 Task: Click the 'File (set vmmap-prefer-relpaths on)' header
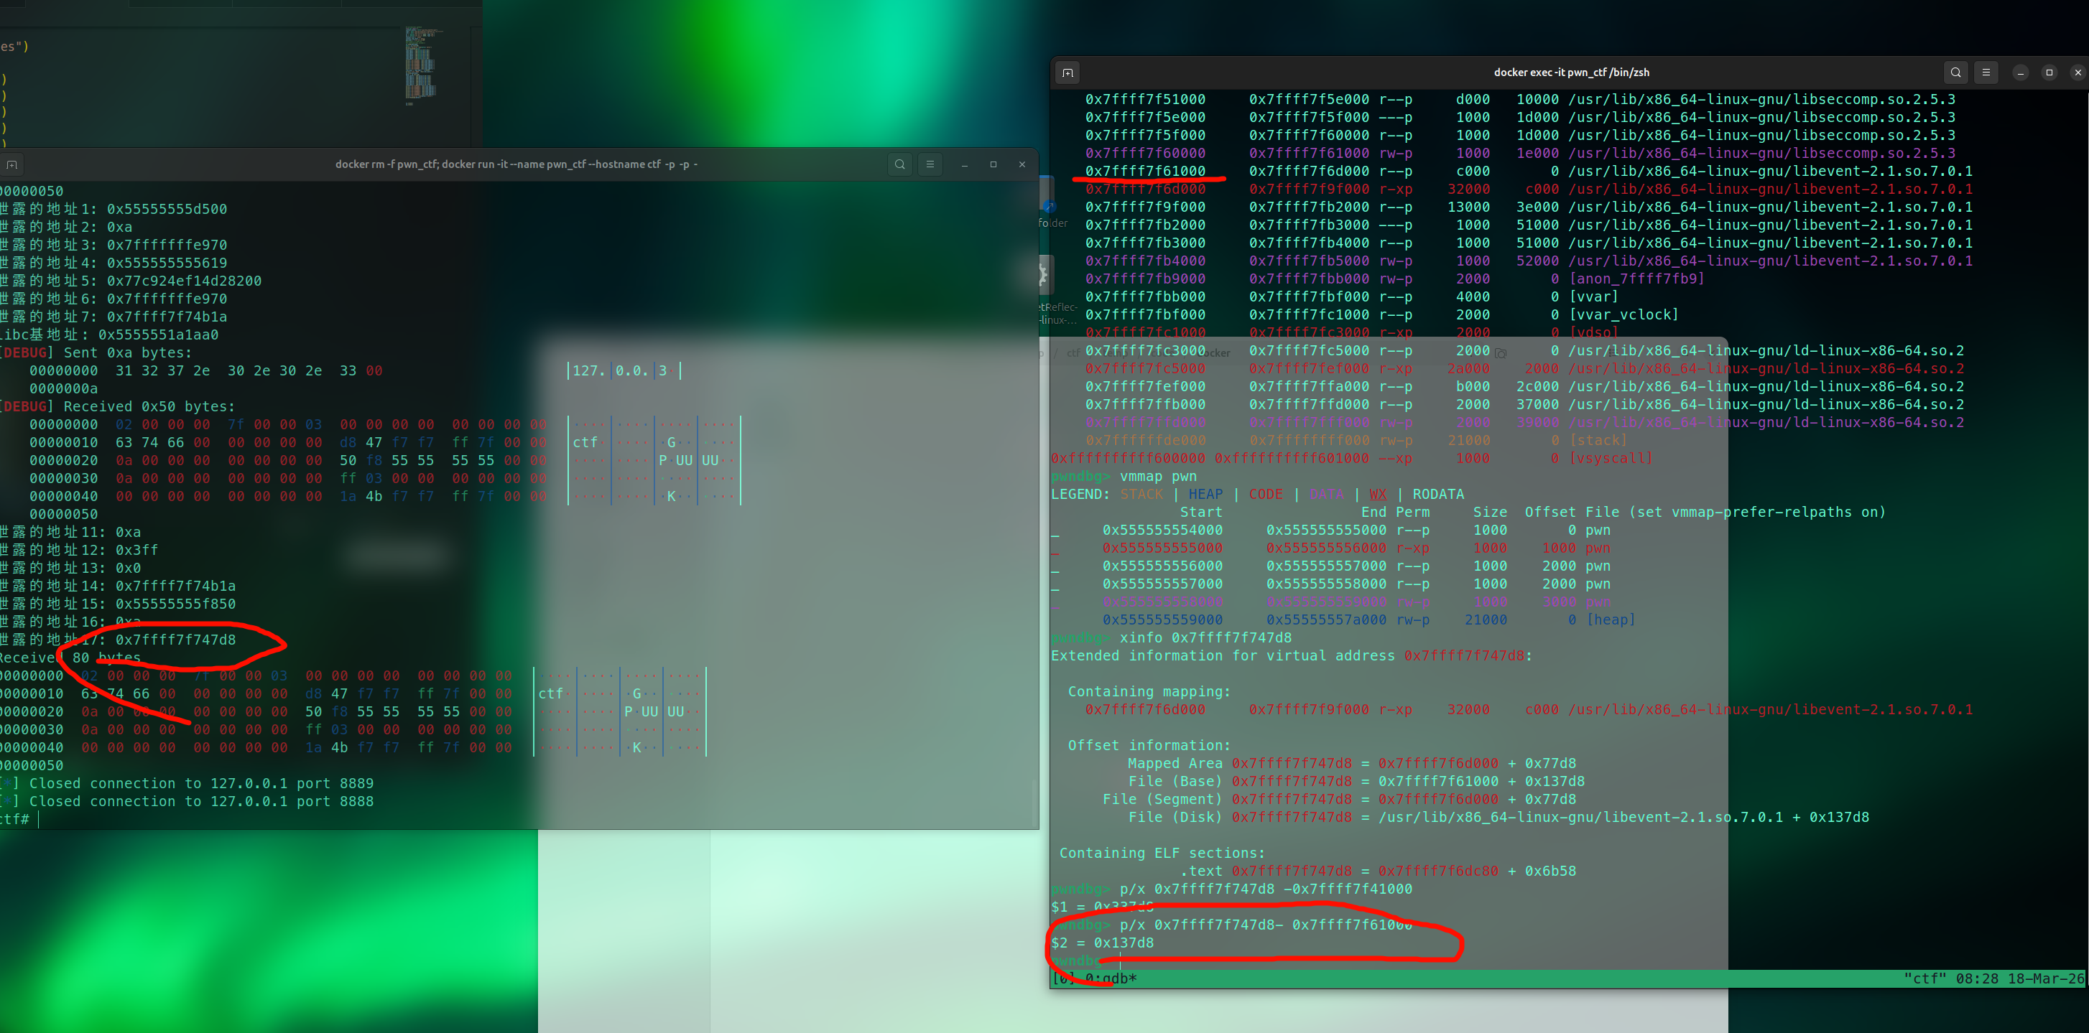pos(1736,512)
